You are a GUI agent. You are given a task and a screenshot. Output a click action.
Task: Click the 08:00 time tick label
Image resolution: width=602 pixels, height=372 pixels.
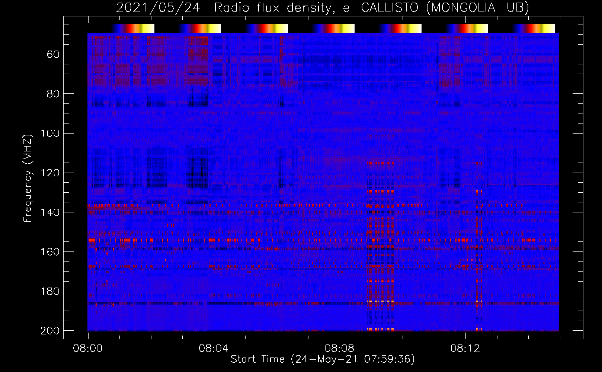coord(88,349)
